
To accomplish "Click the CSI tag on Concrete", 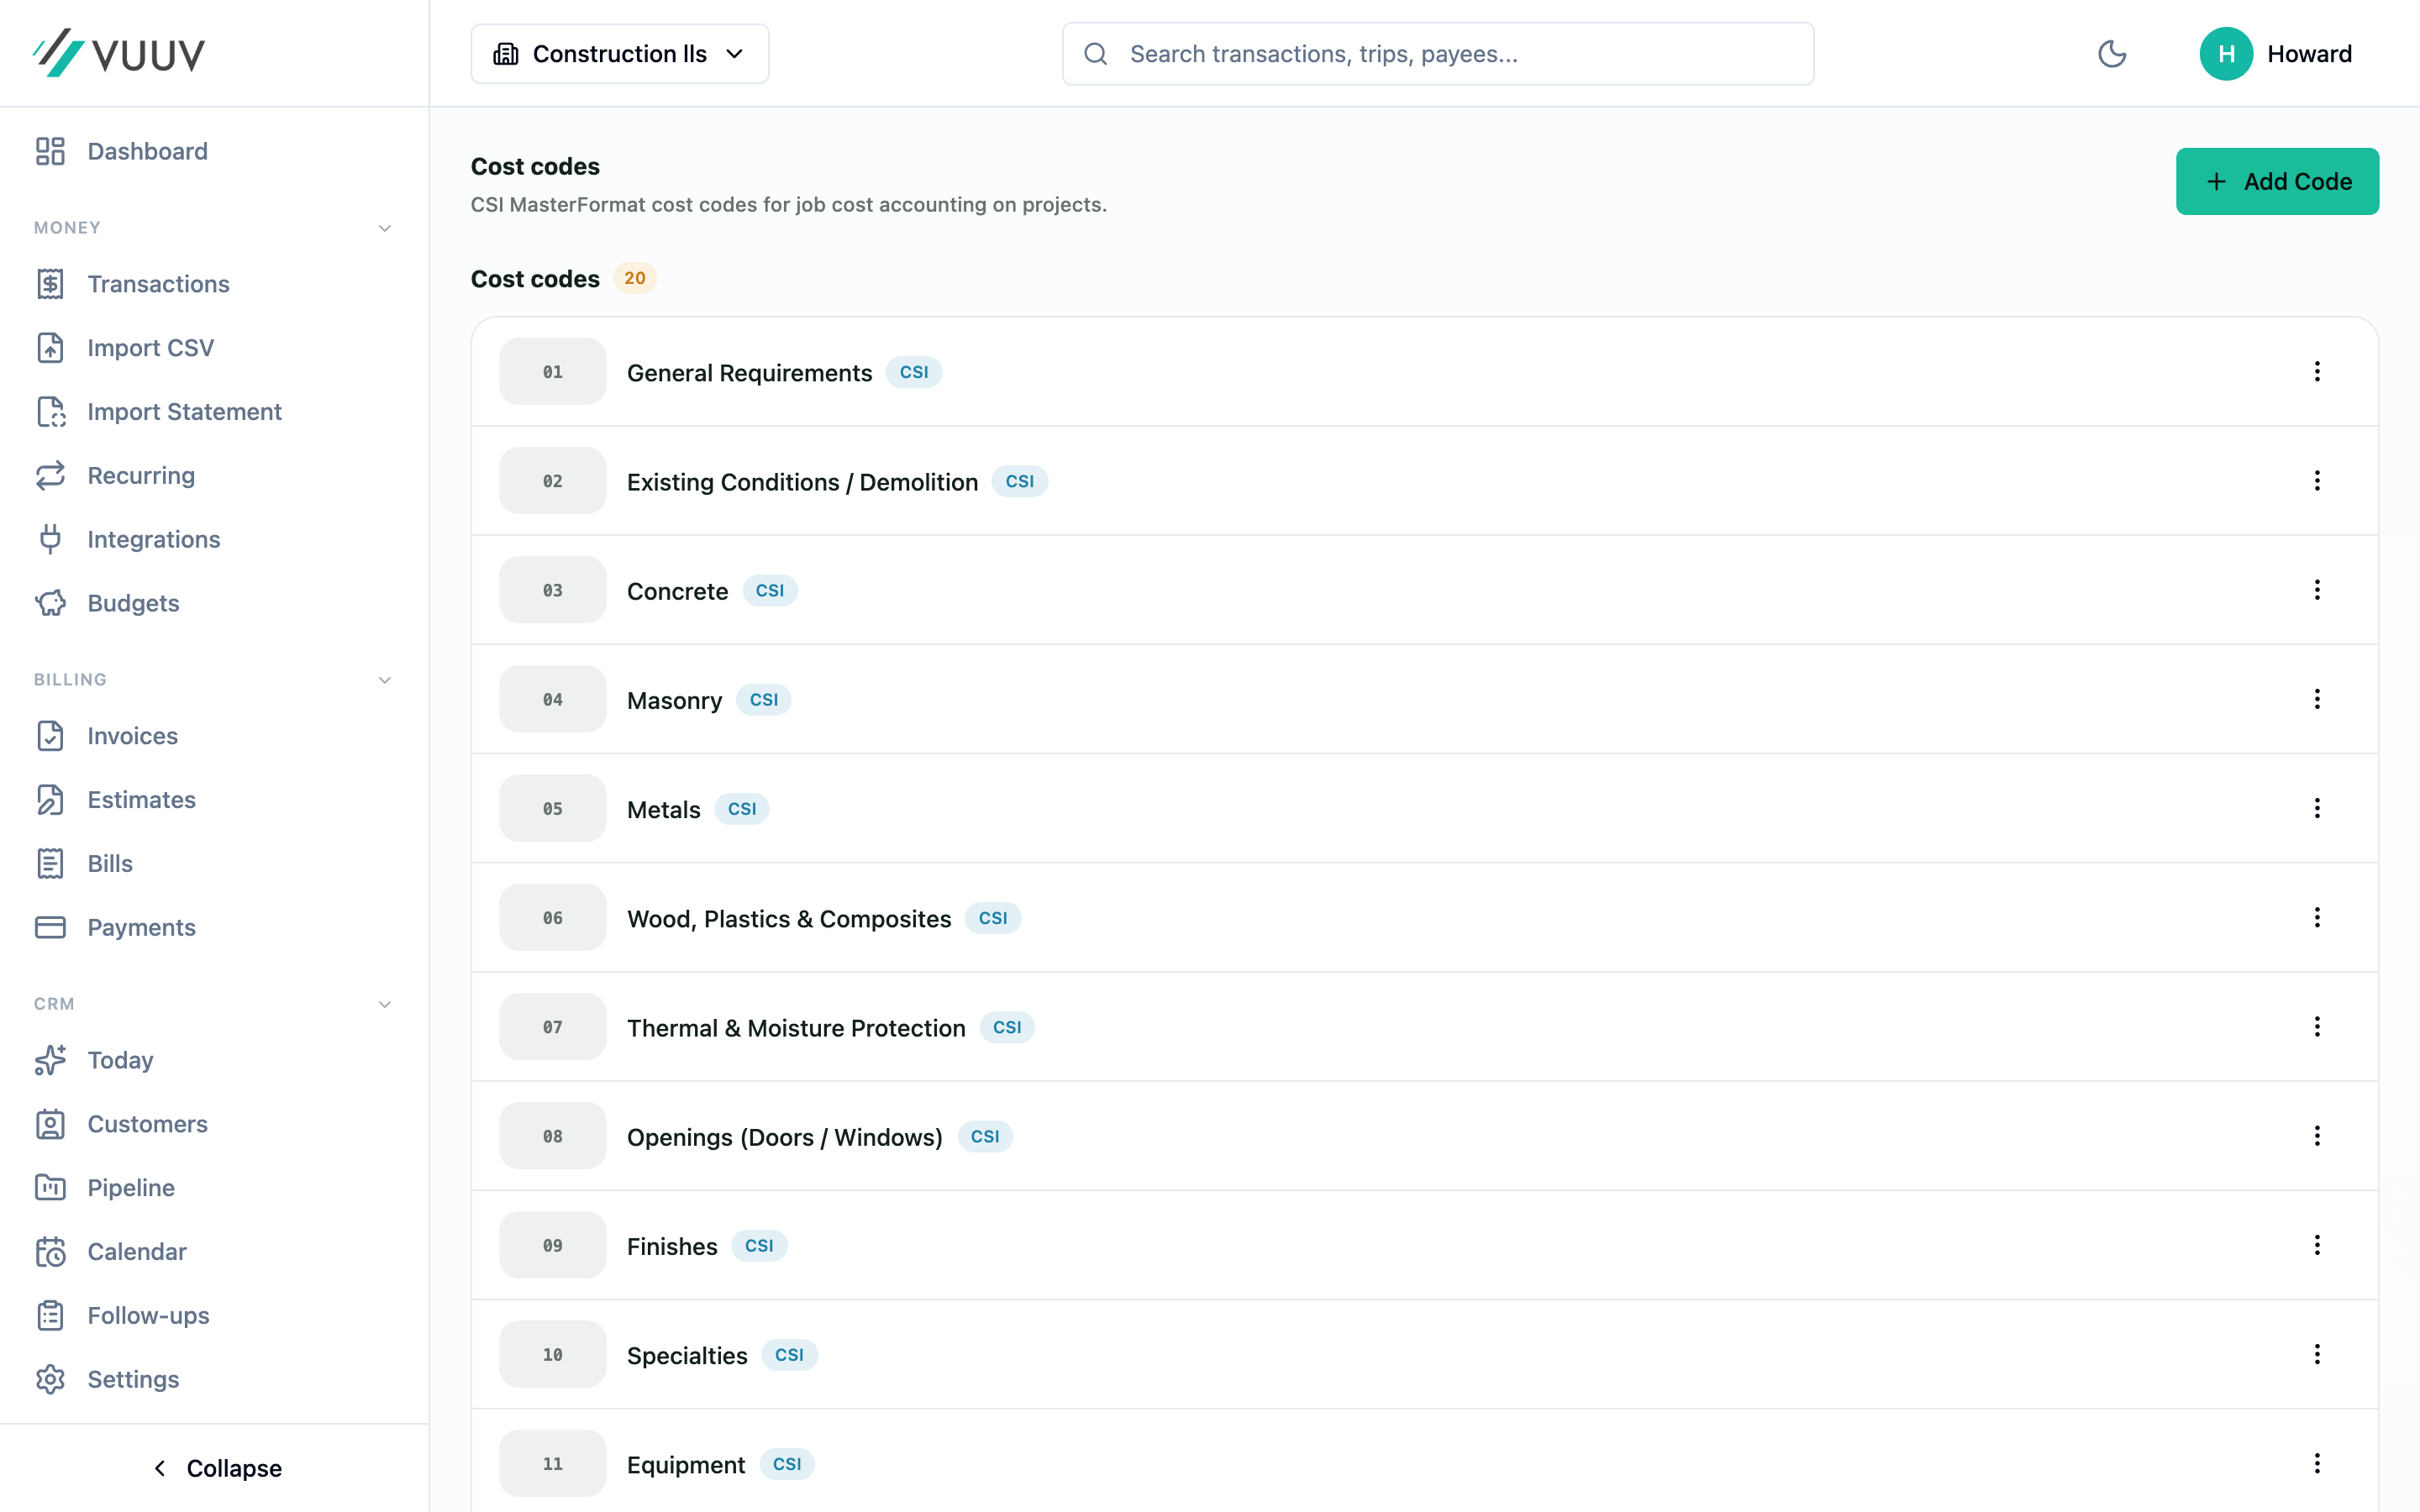I will (769, 591).
